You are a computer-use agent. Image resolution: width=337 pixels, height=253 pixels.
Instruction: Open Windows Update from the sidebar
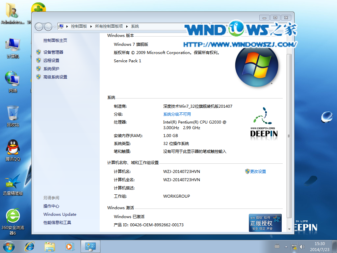60,214
